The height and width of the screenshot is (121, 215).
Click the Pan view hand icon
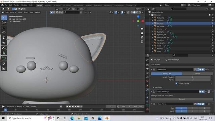click(x=142, y=33)
